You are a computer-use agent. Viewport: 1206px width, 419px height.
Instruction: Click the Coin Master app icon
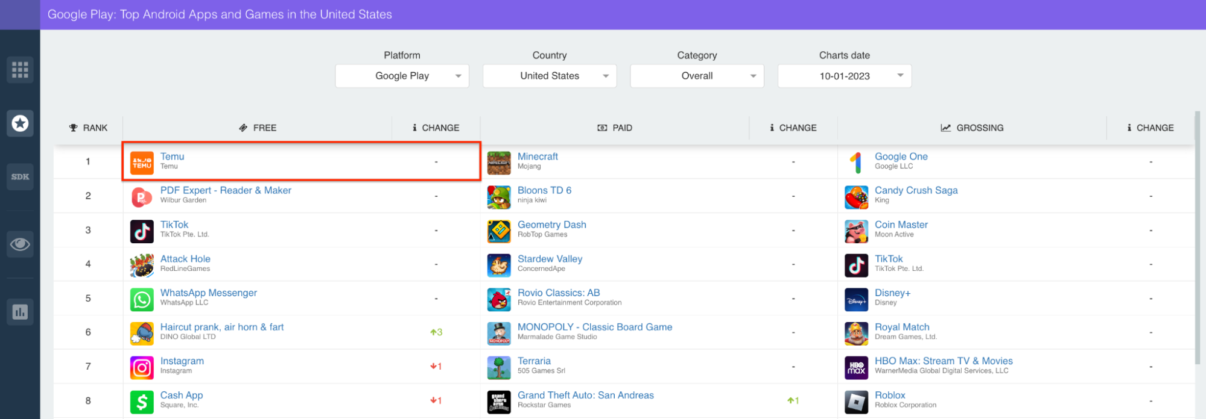[856, 231]
